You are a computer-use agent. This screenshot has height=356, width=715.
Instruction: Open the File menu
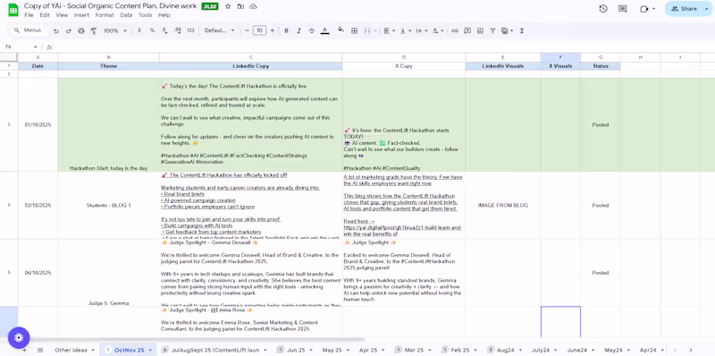29,15
